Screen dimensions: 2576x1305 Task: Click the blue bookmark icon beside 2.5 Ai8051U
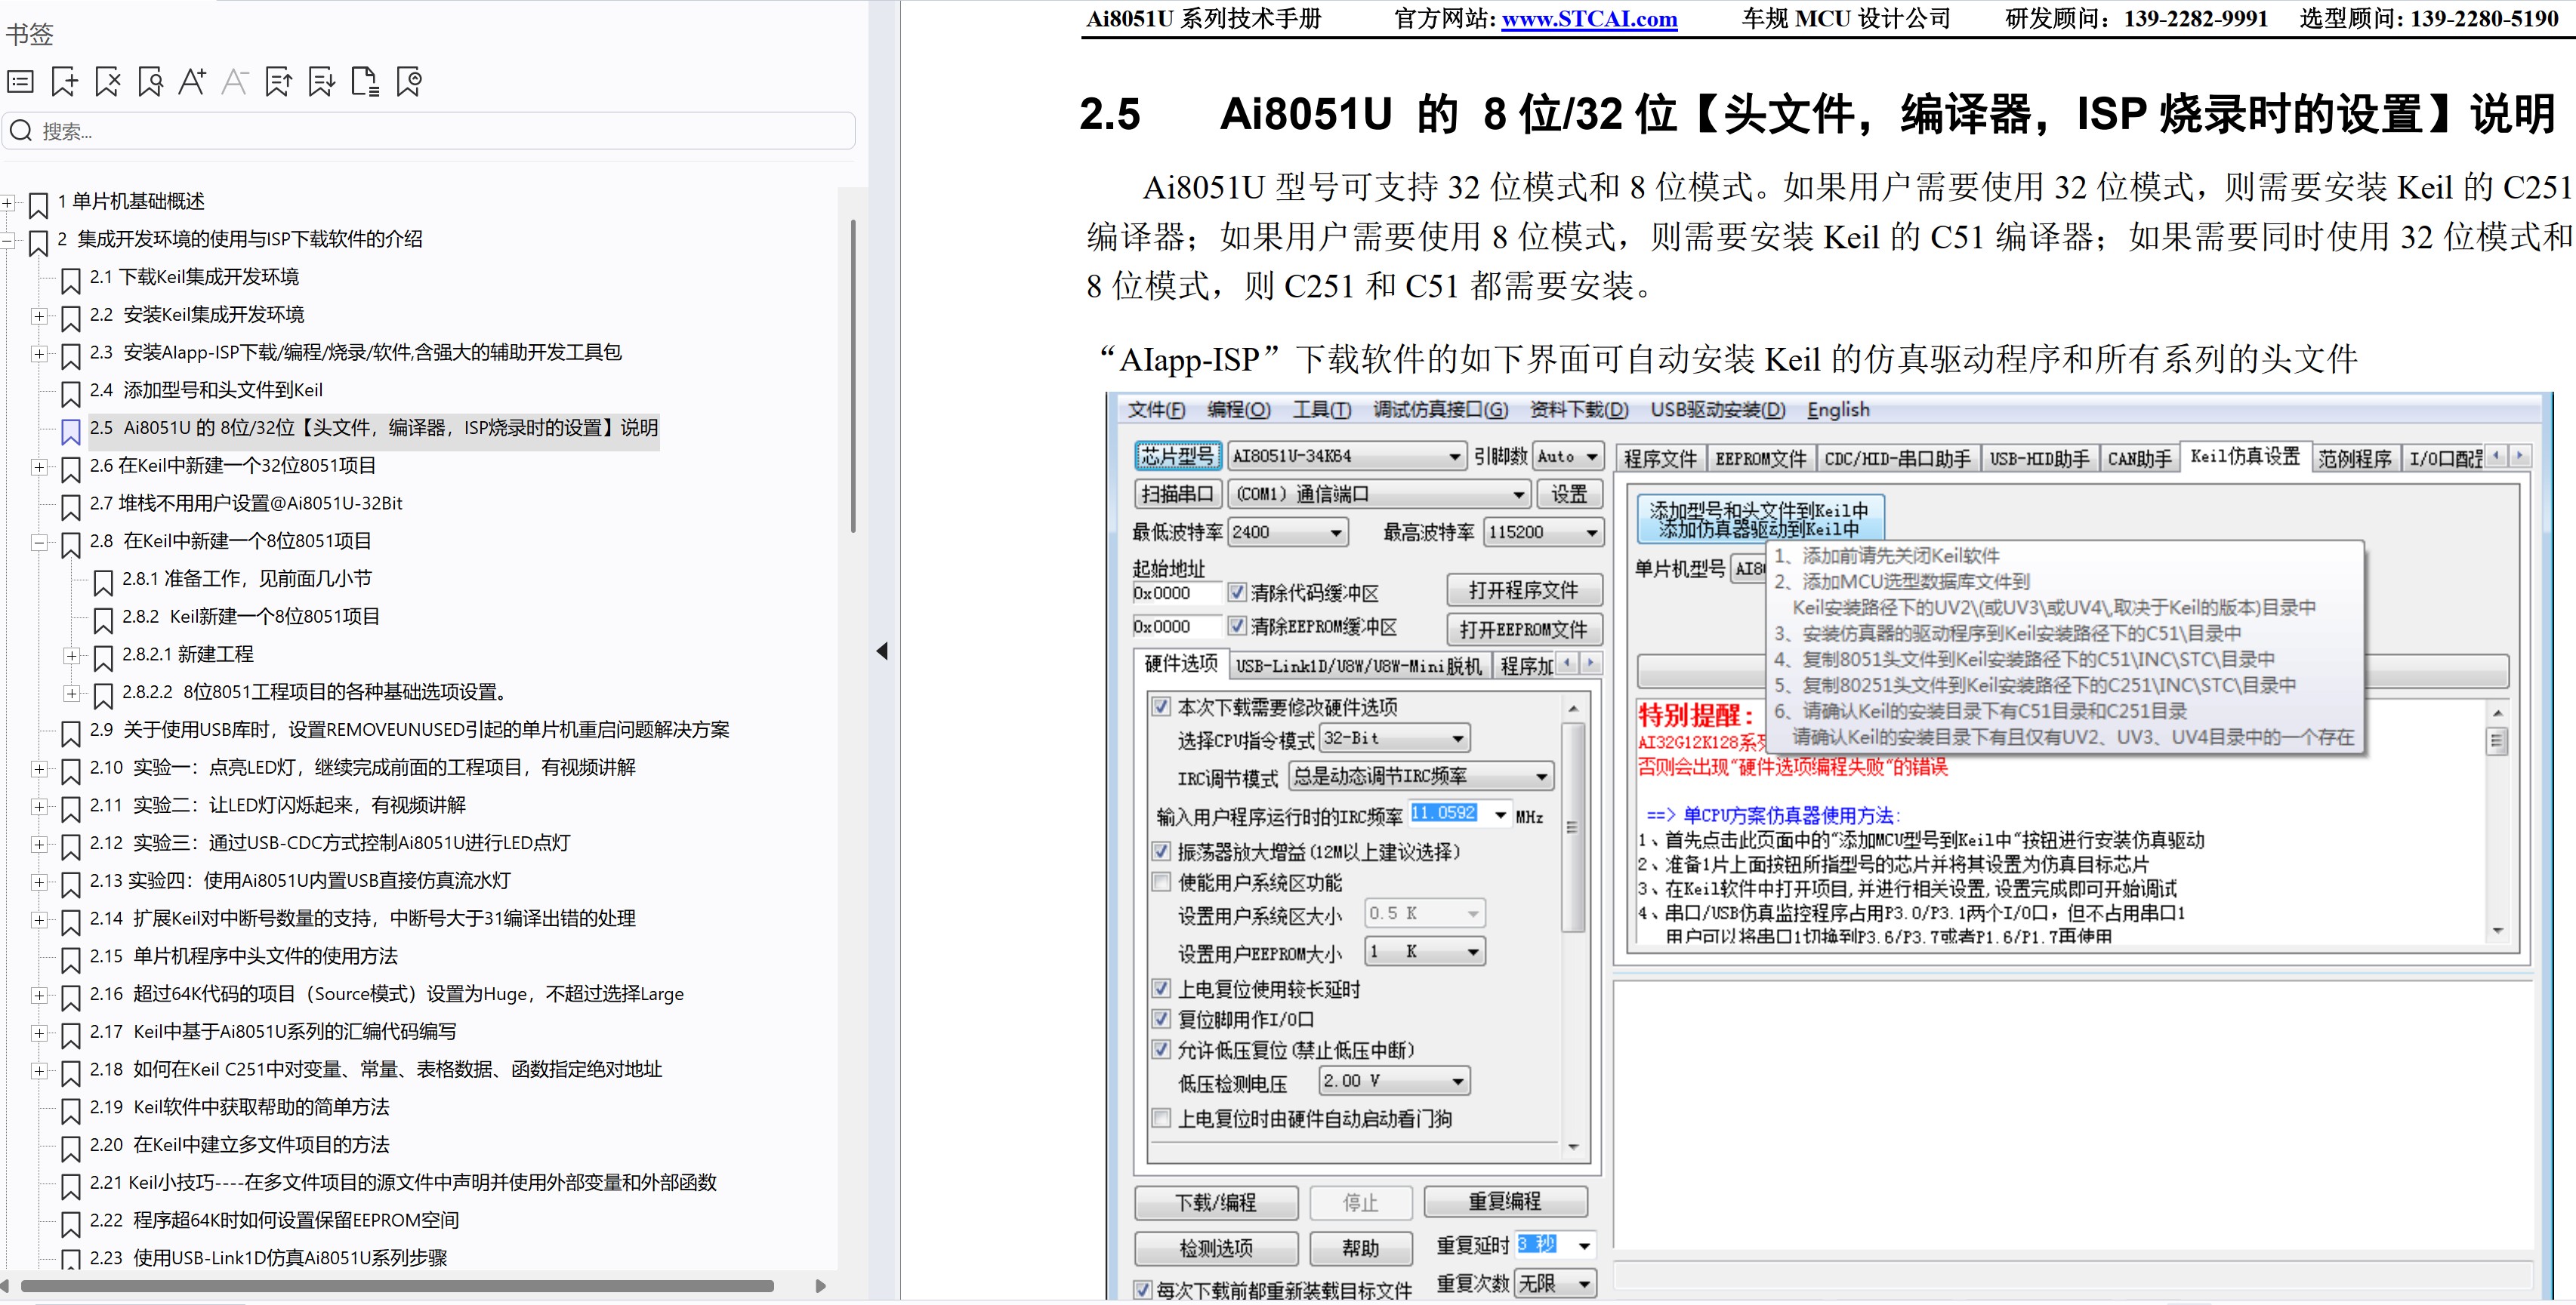coord(70,432)
